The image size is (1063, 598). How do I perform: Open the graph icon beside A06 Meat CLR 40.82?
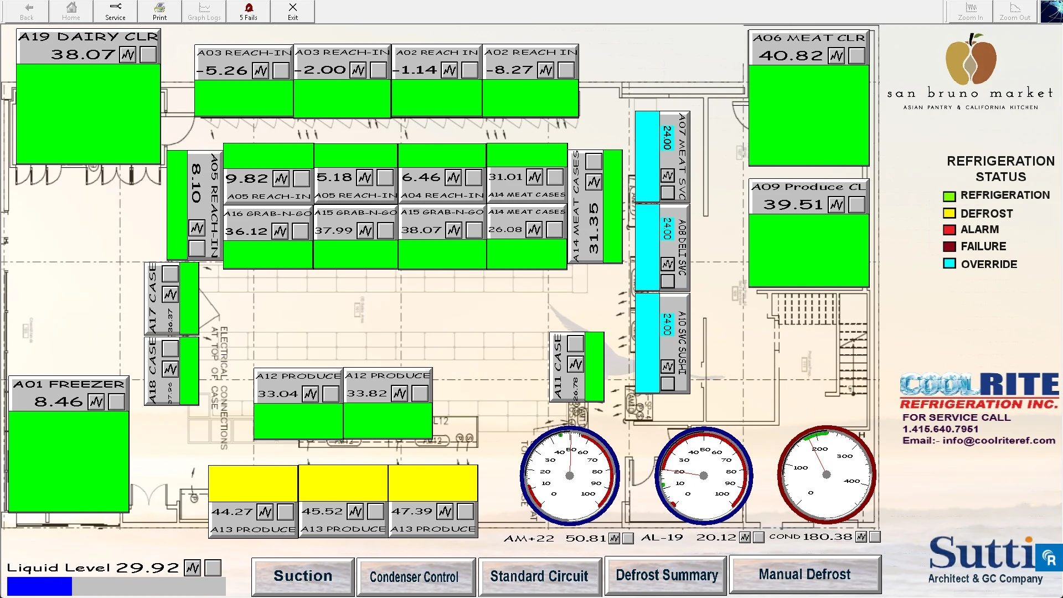(837, 55)
